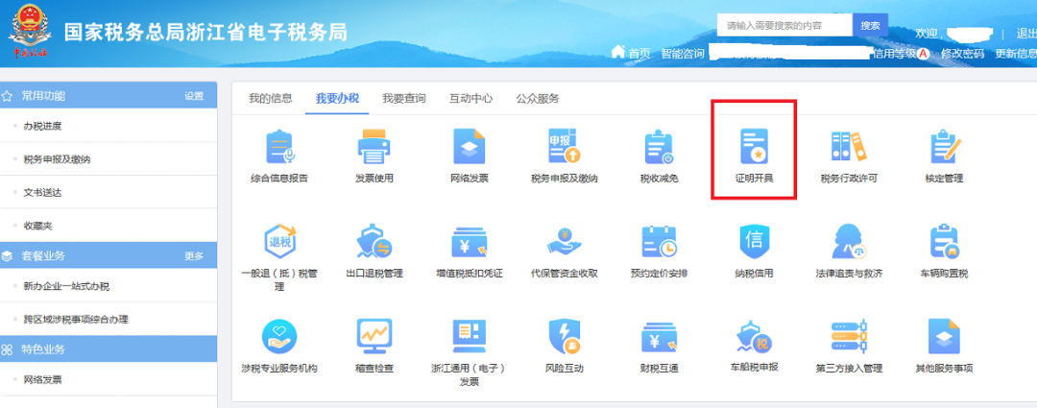Click 设置 in 常用功能 header
1037x408 pixels.
(194, 96)
